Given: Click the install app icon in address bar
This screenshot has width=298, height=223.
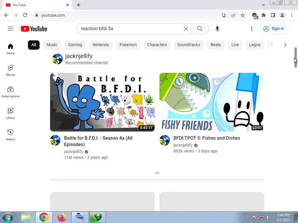Looking at the screenshot, I should click(224, 15).
